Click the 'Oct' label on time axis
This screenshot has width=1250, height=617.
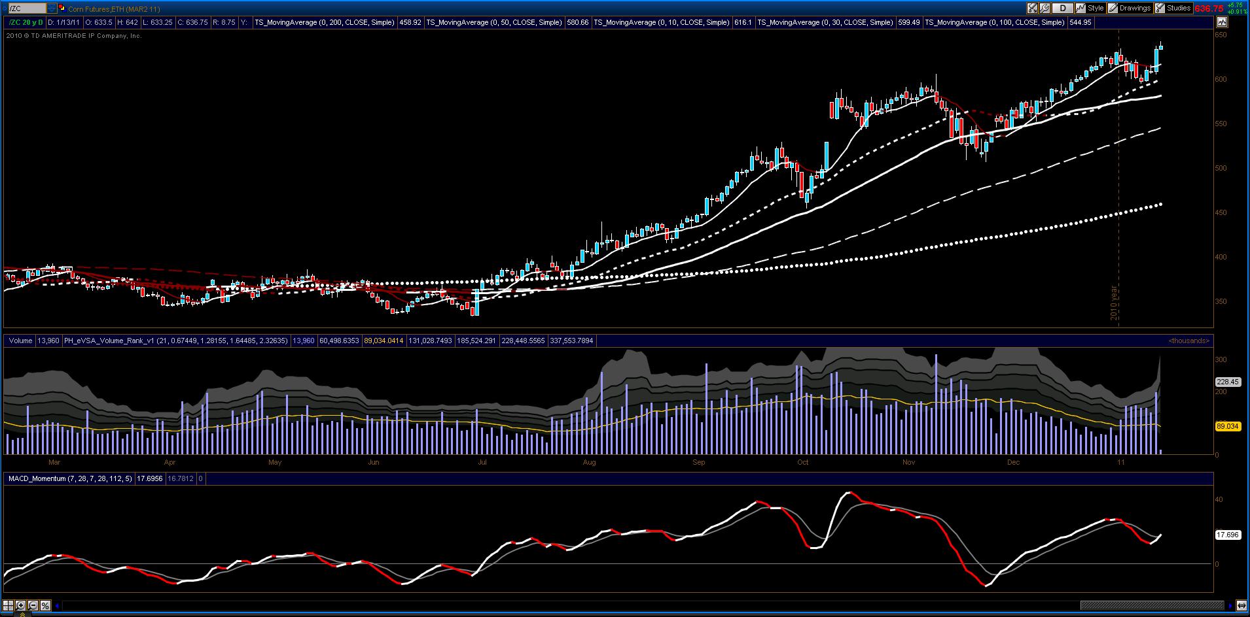803,463
